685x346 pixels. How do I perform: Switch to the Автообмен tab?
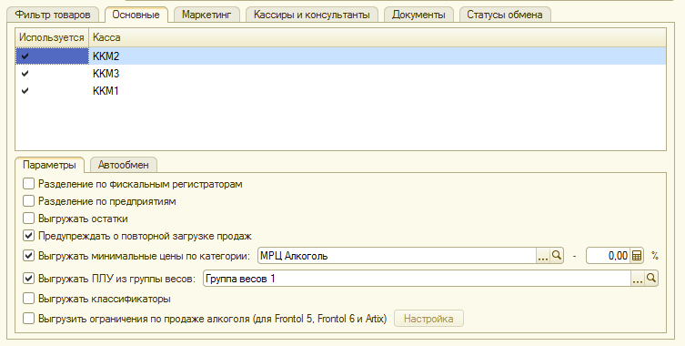(x=123, y=165)
